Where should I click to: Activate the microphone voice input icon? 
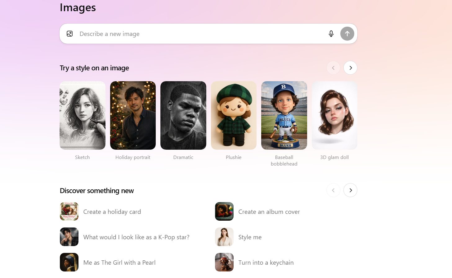pyautogui.click(x=331, y=34)
